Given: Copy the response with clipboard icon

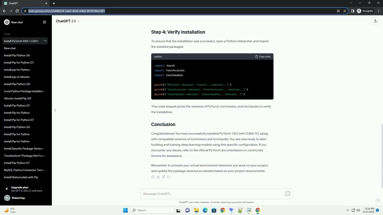Looking at the screenshot, I should [x=153, y=177].
